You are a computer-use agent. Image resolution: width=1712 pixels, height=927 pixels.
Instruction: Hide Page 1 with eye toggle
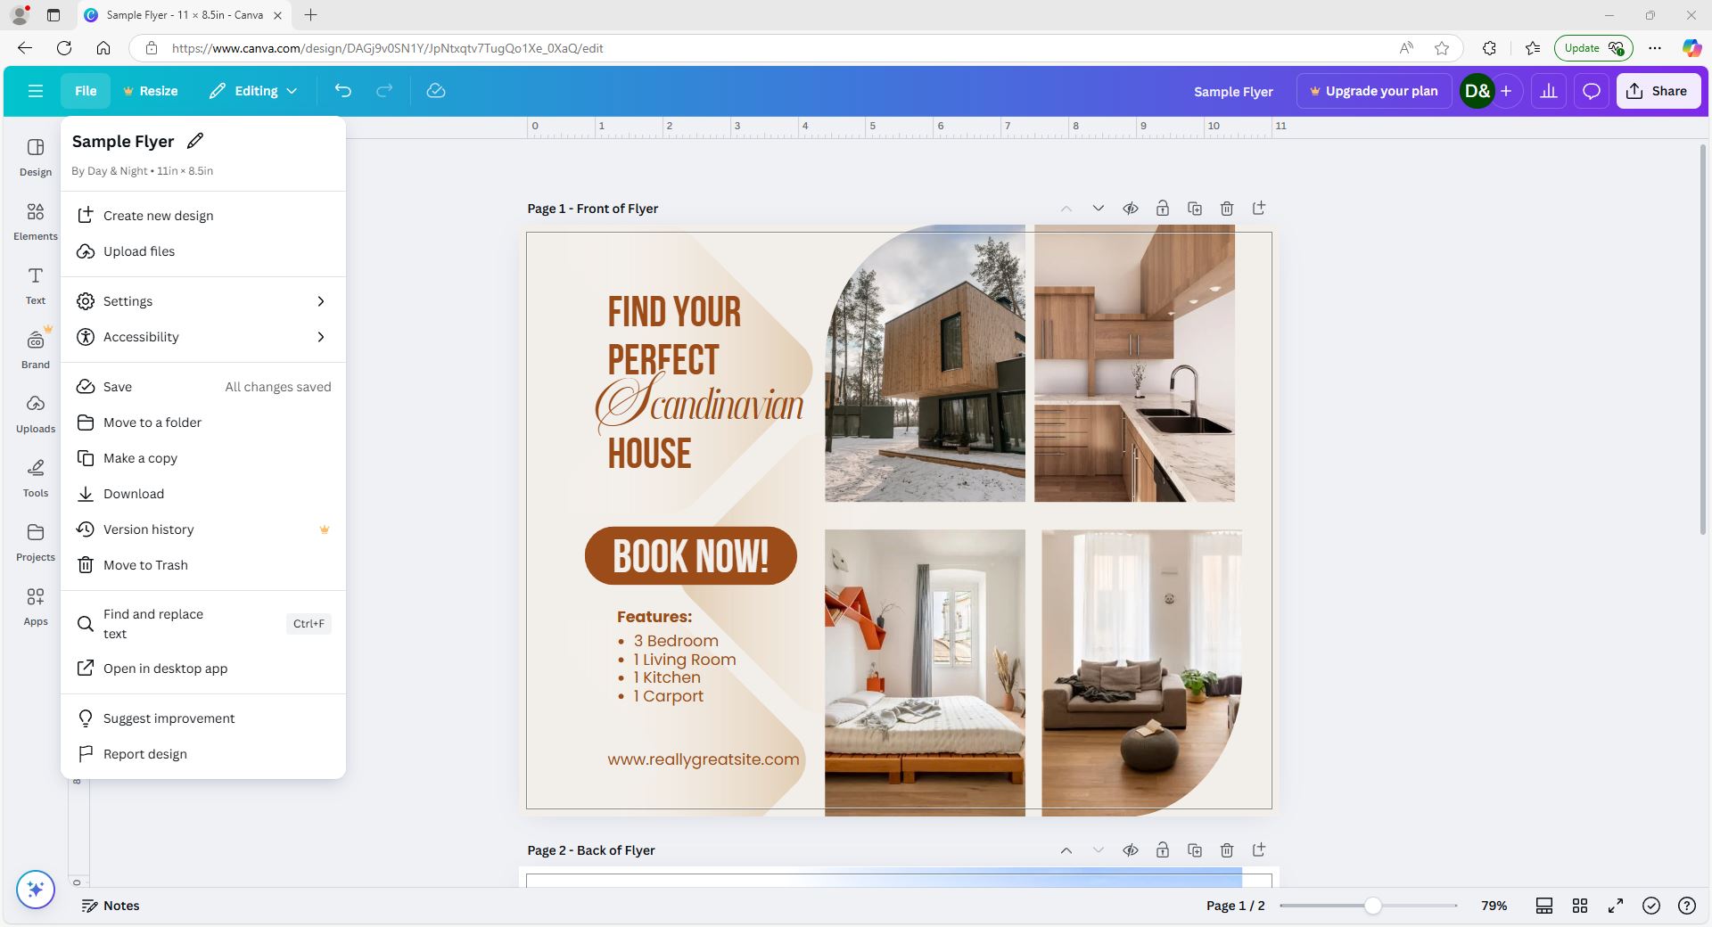[1130, 208]
